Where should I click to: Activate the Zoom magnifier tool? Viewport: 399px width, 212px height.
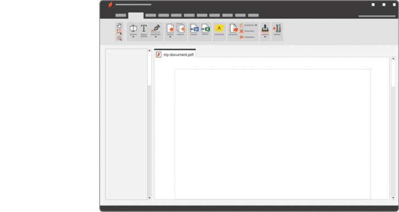[x=119, y=38]
